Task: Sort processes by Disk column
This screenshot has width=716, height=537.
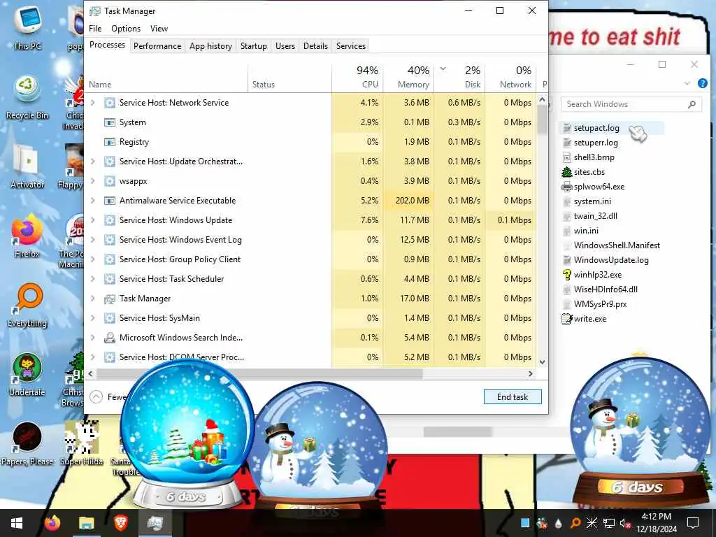Action: click(460, 77)
